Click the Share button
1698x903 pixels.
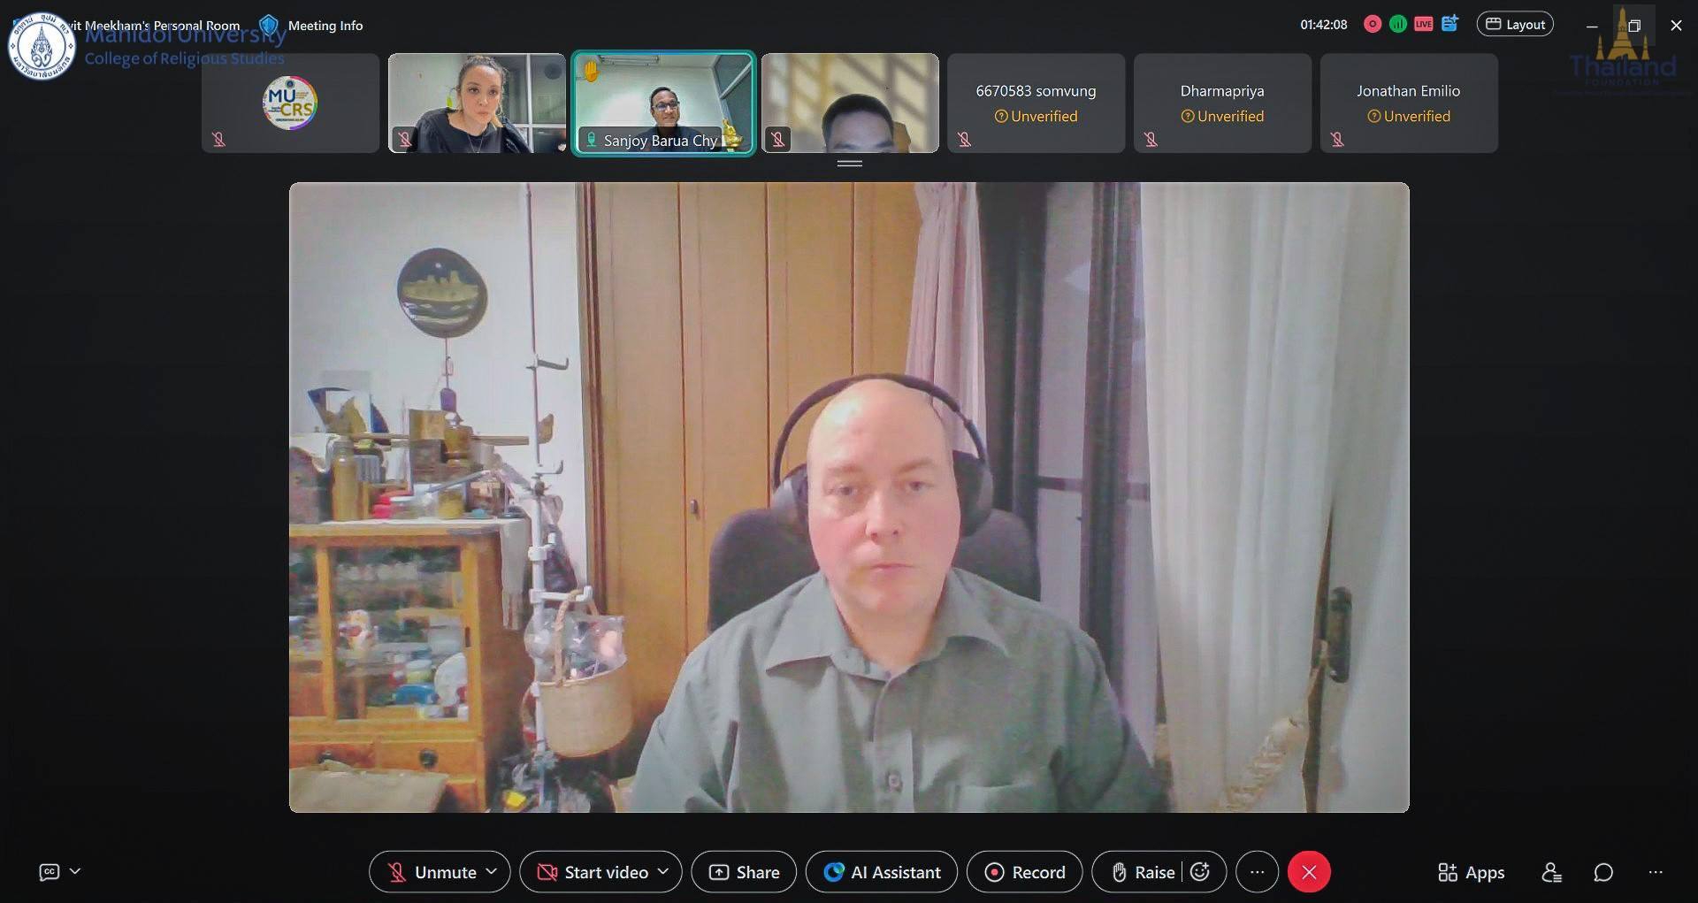pos(744,872)
